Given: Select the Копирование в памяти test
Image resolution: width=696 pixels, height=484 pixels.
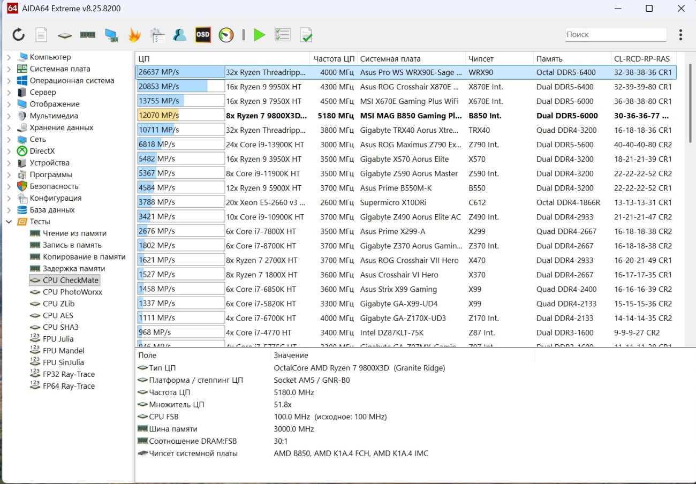Looking at the screenshot, I should pos(84,257).
